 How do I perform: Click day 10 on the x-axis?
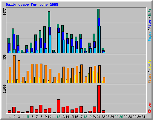point(49,117)
